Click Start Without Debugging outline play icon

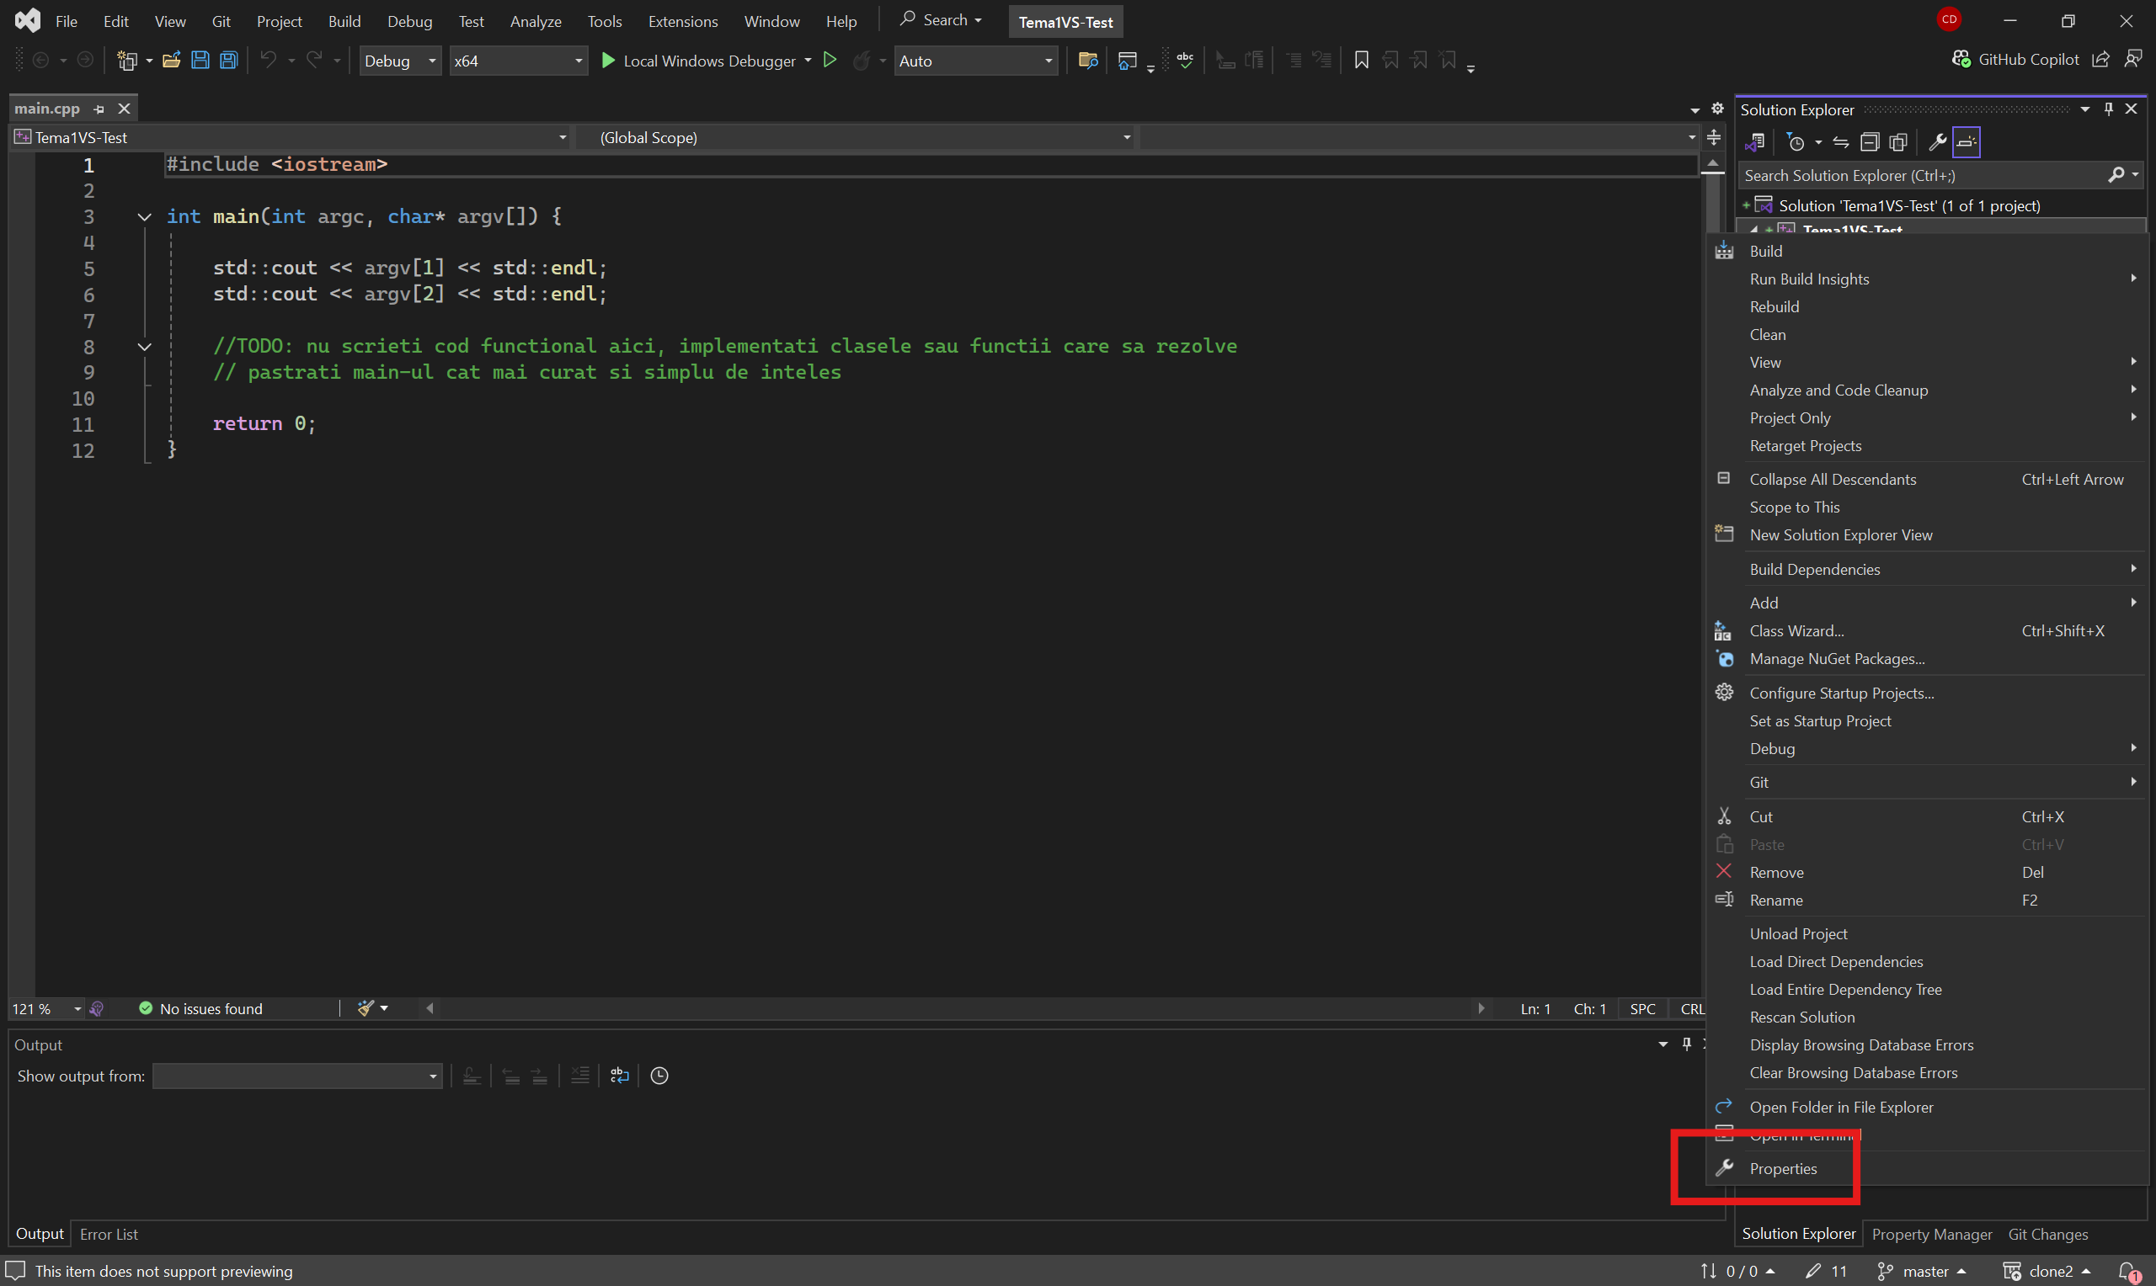click(830, 60)
